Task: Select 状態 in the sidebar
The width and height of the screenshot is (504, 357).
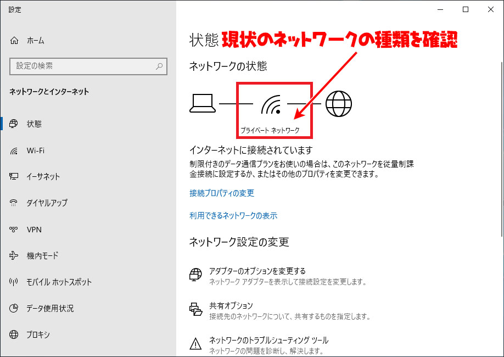Action: [x=88, y=124]
